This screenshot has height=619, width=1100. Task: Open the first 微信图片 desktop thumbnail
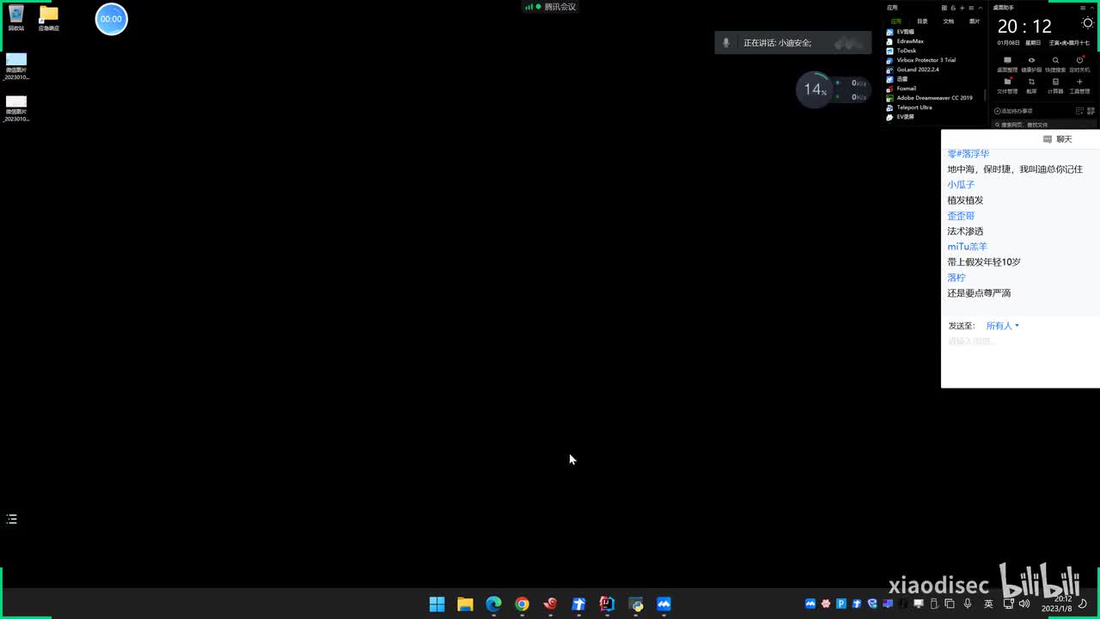pos(16,66)
